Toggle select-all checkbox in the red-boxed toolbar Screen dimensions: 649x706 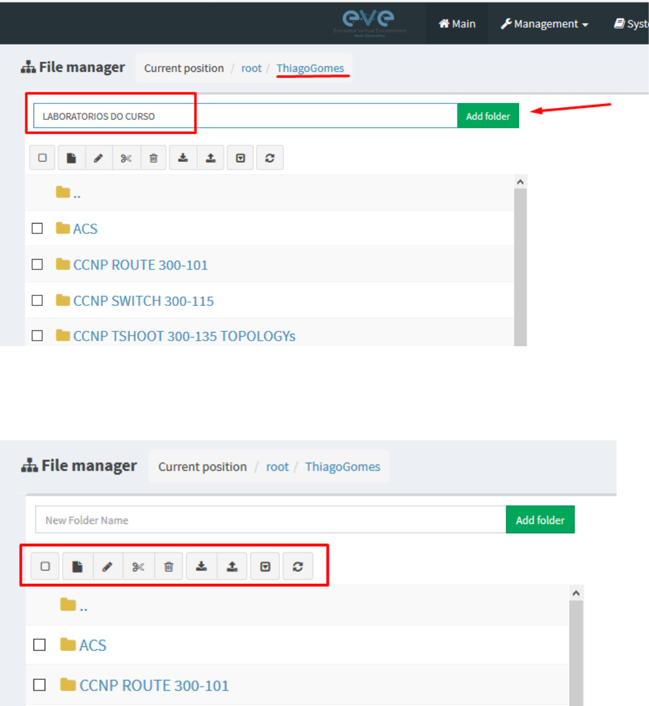45,567
